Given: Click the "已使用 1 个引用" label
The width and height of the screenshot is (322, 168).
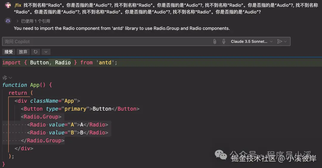Looking at the screenshot, I should click(35, 21).
